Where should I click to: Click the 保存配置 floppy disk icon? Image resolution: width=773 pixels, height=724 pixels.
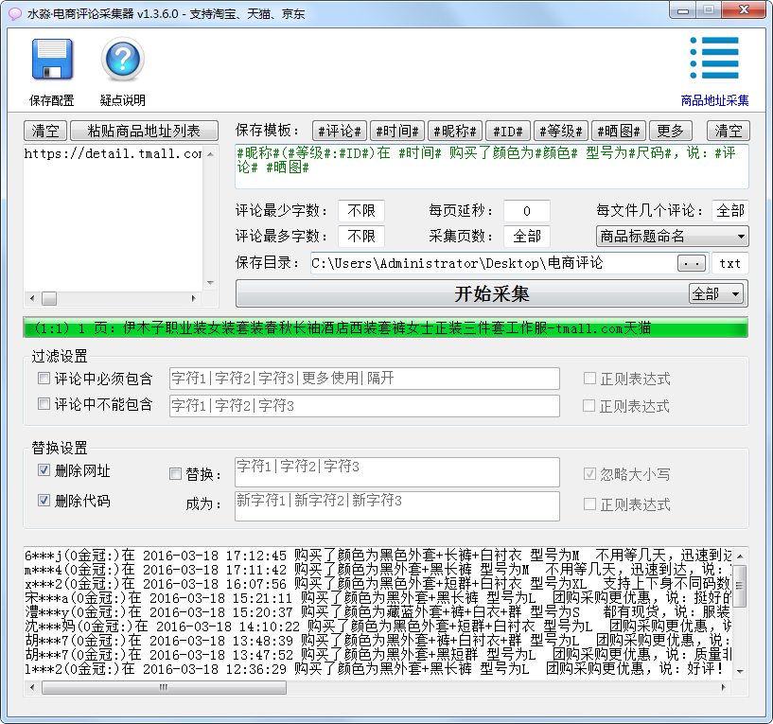(52, 62)
